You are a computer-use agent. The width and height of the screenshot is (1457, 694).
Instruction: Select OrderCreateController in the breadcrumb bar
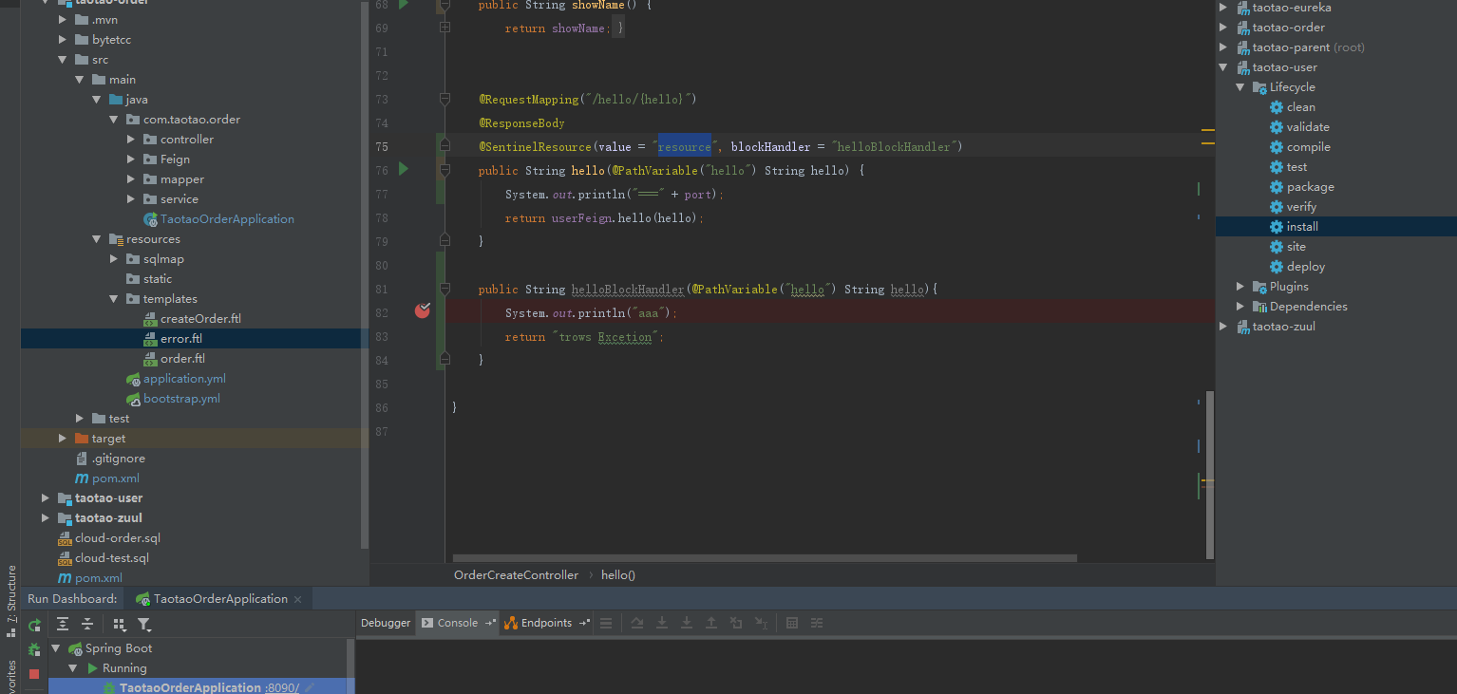516,575
